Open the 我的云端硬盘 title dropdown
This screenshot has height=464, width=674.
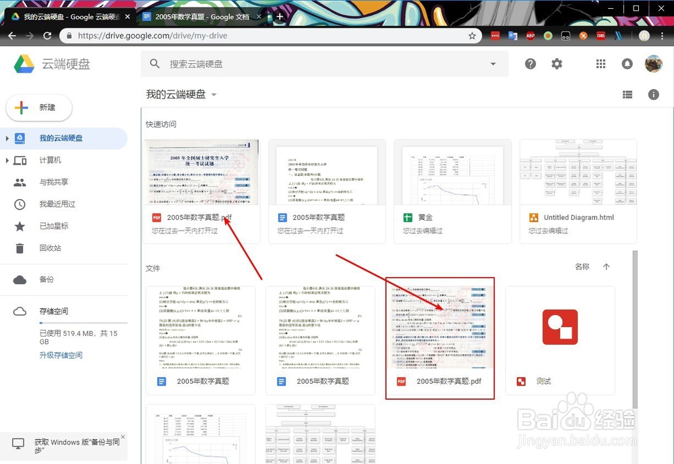214,94
